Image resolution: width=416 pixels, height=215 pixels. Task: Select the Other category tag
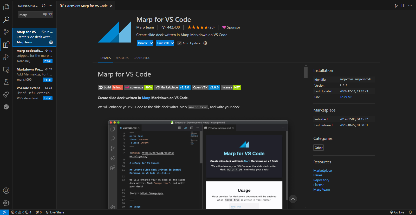[318, 148]
